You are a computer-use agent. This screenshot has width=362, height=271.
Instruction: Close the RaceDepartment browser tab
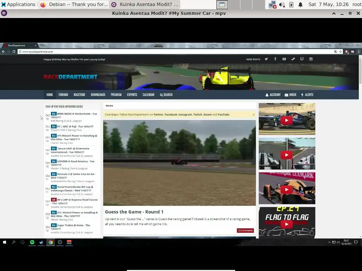36,46
